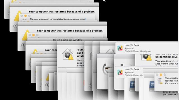Click orange minimize button above 'This is a pop-up window'
The width and height of the screenshot is (179, 100).
(x=34, y=35)
